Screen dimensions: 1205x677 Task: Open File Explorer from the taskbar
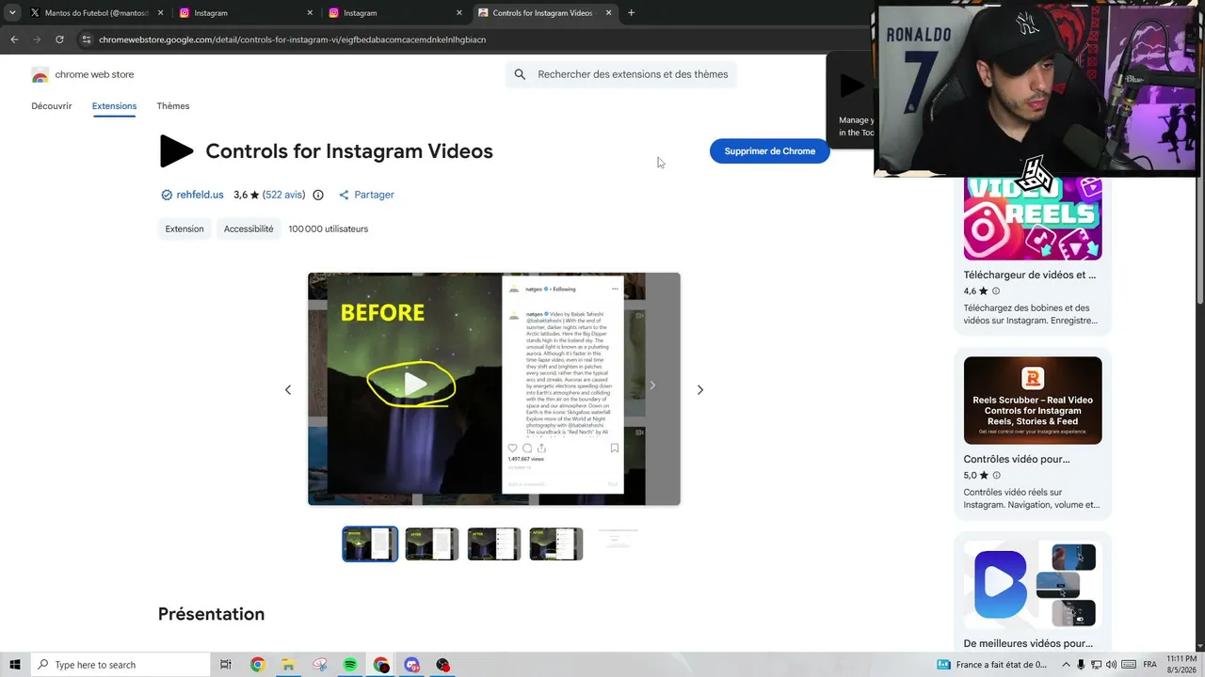[x=288, y=665]
